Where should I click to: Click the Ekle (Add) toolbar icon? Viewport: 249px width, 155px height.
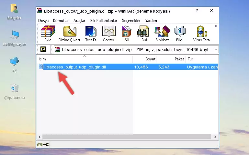pyautogui.click(x=48, y=34)
